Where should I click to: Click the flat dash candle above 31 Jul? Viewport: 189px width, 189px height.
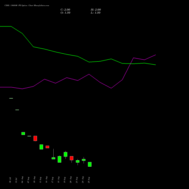[17, 110]
